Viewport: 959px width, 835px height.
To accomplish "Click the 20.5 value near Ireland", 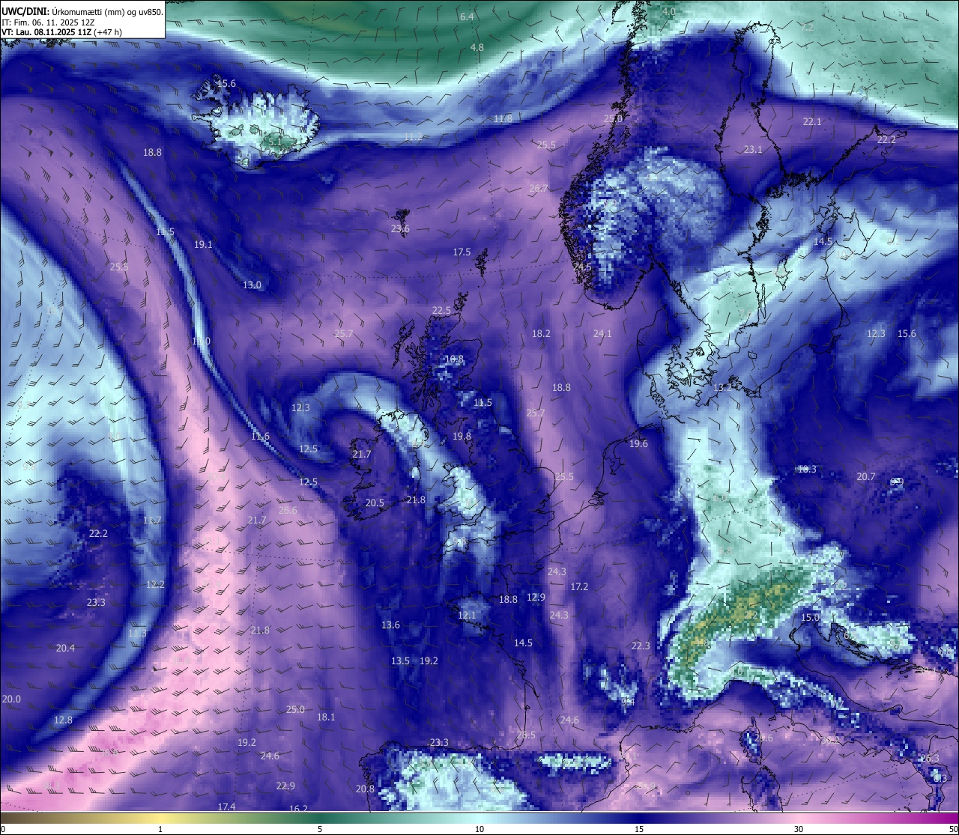I will (375, 503).
